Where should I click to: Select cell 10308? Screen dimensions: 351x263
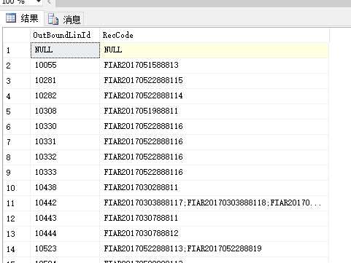(x=65, y=111)
